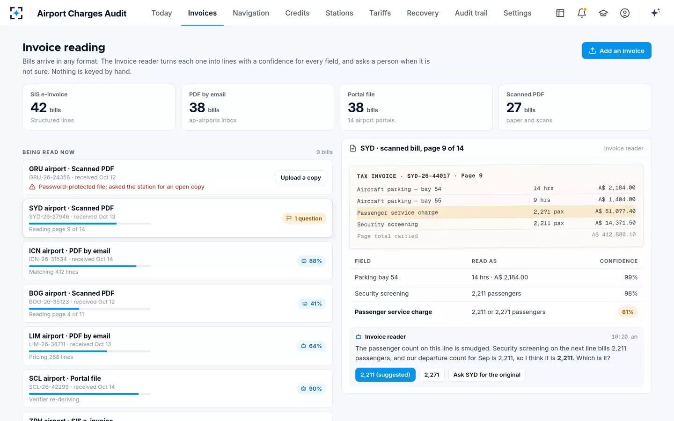Select the PDF by email 38 bills card

point(257,107)
